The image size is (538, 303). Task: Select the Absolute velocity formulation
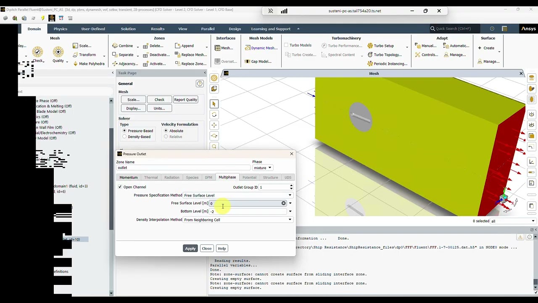pos(166,131)
